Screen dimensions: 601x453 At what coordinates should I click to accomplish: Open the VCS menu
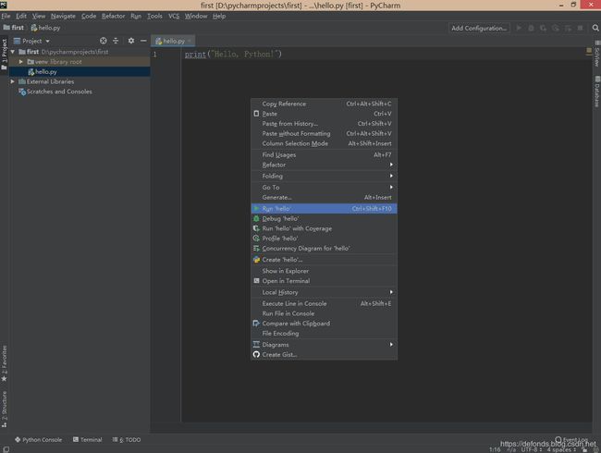tap(174, 16)
